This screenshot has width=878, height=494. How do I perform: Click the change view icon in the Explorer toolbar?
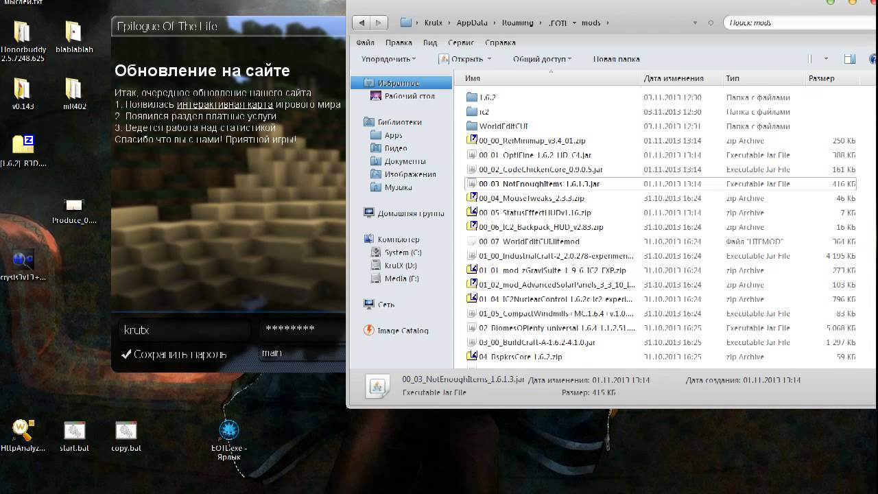[810, 59]
